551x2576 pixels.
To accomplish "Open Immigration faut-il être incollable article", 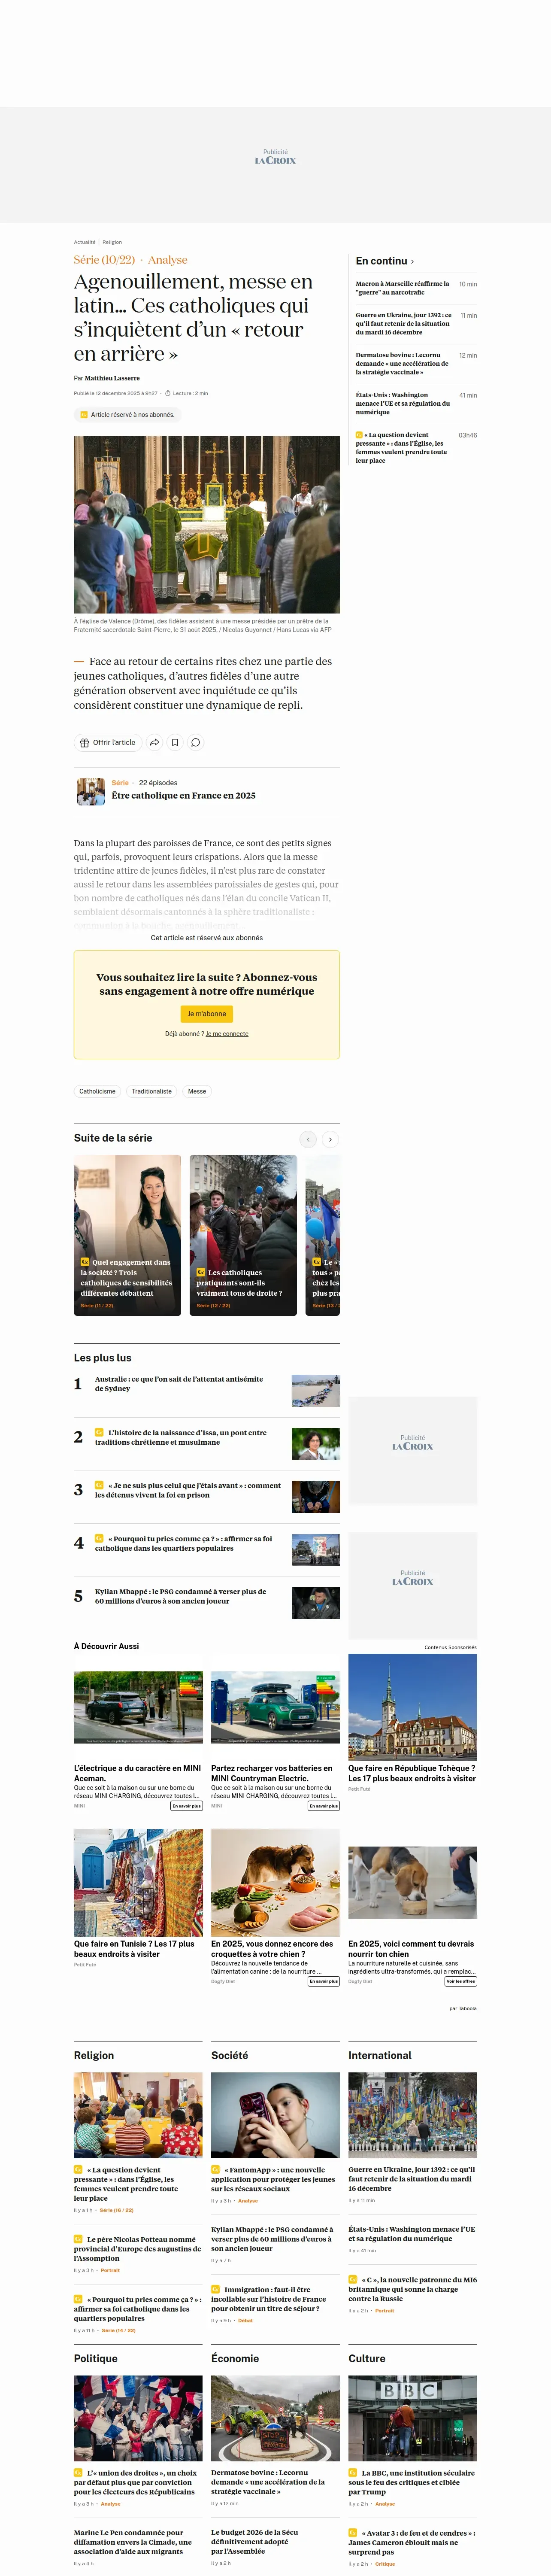I will tap(270, 2299).
